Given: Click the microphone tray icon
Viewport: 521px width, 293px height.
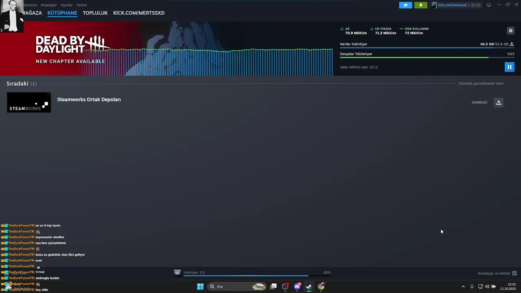Looking at the screenshot, I should tap(472, 286).
